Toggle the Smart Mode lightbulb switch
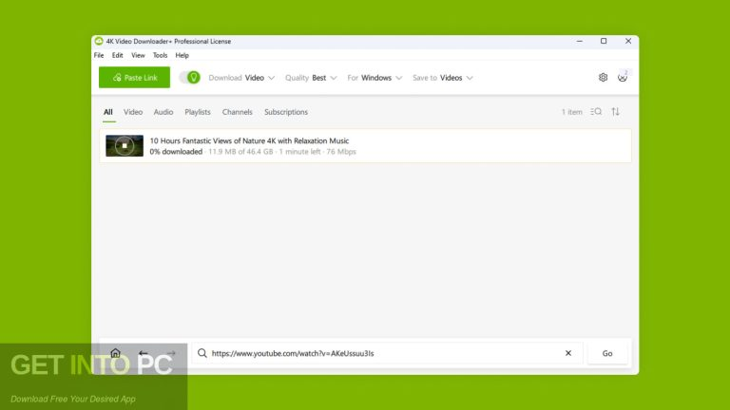The width and height of the screenshot is (730, 410). tap(190, 78)
